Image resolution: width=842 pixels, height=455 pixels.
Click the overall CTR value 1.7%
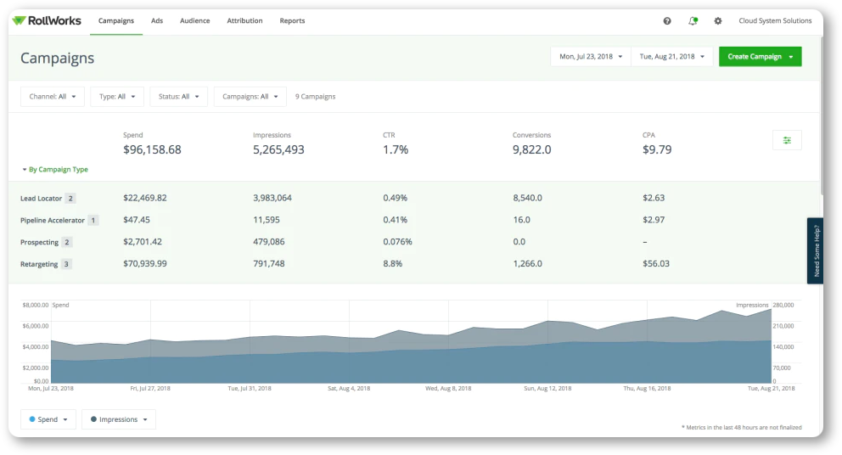pos(396,150)
